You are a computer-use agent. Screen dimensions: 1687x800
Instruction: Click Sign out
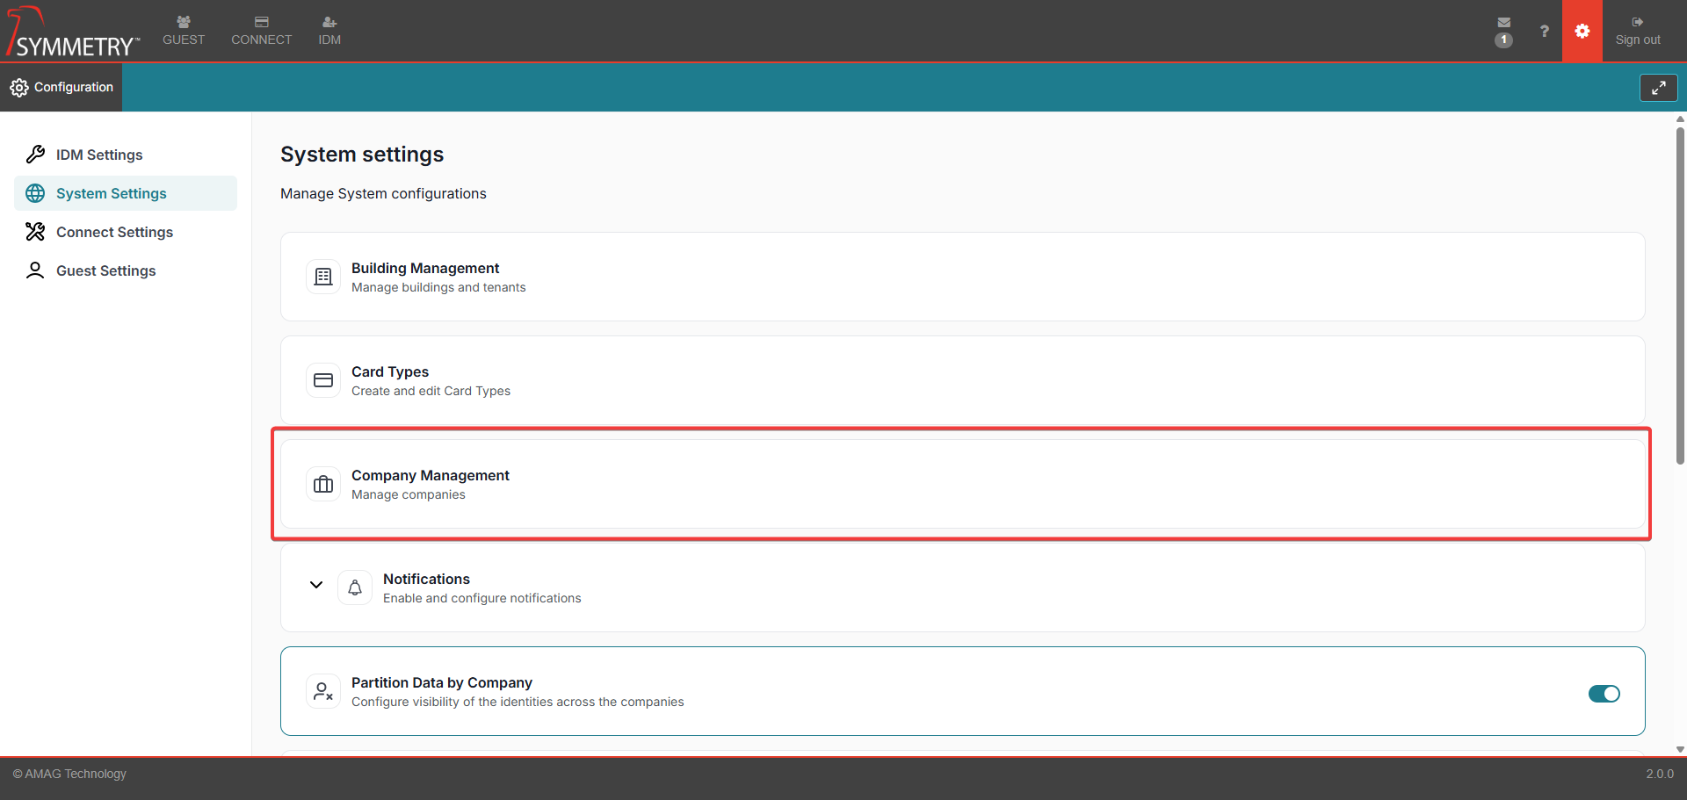(1637, 31)
